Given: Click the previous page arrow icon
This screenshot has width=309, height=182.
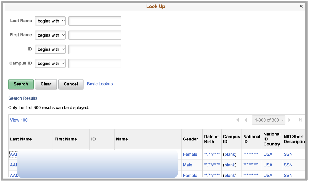Looking at the screenshot, I should coord(246,120).
